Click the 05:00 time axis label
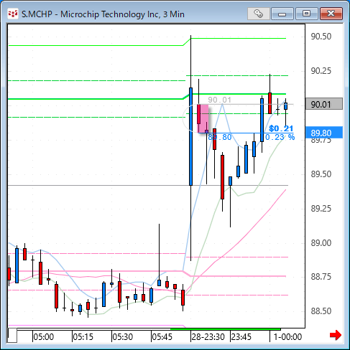This screenshot has height=350, width=350. pos(44,337)
